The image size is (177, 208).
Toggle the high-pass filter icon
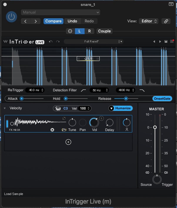tap(84, 90)
